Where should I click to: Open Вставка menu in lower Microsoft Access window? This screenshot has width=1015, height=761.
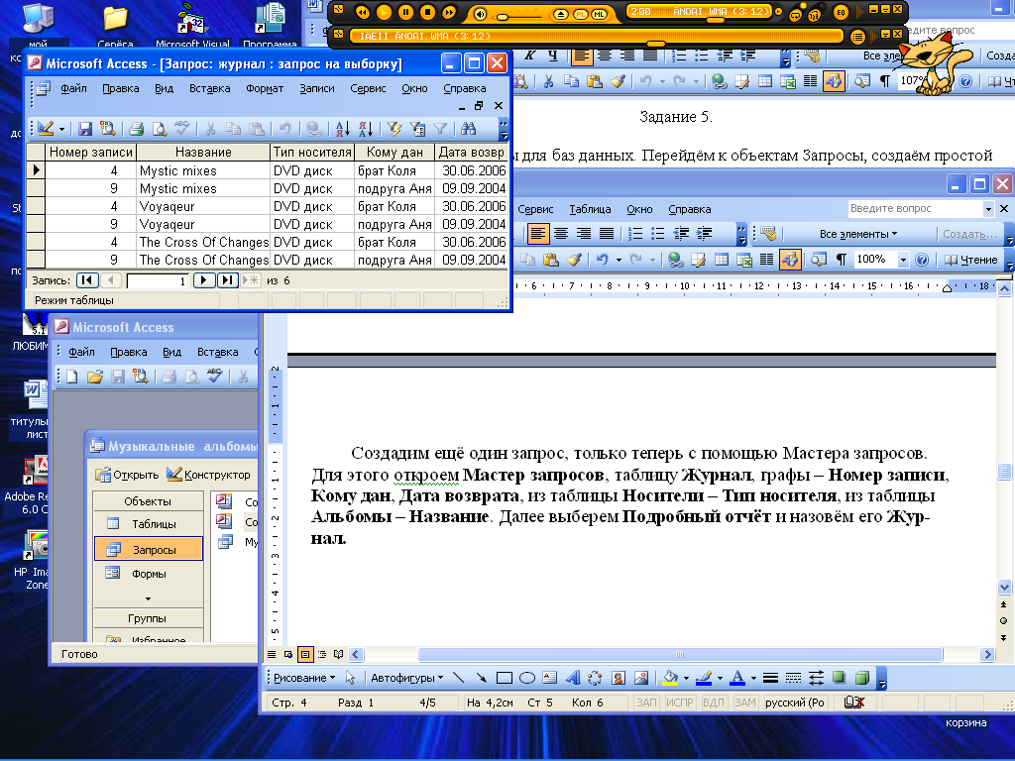pos(217,352)
